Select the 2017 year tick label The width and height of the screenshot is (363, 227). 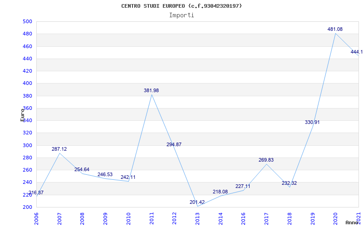click(x=266, y=218)
